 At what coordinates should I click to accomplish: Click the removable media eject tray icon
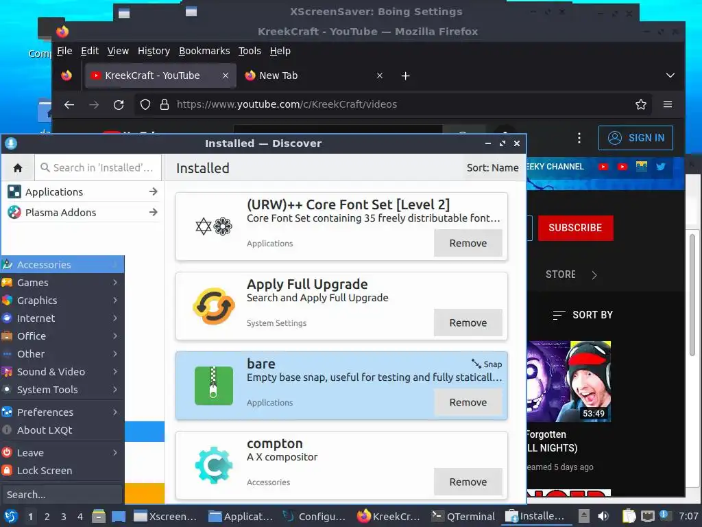tap(583, 516)
